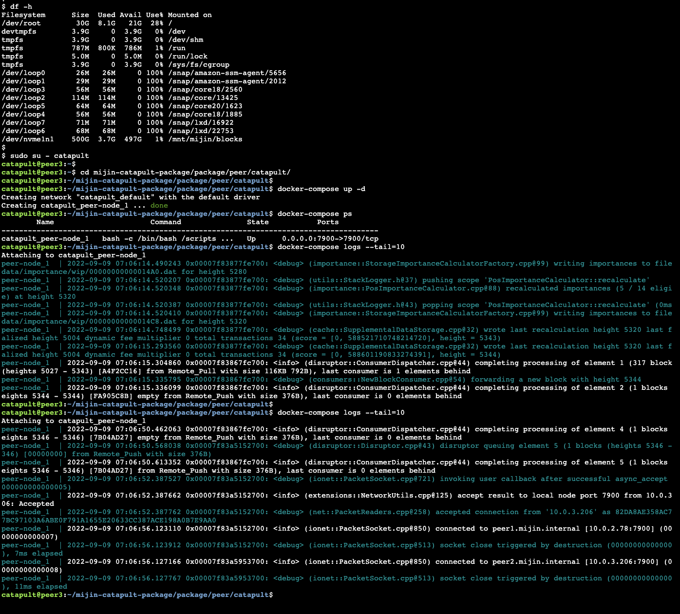This screenshot has width=680, height=614.
Task: Click 'bash -c /bin/bash /scripts ...' command cell
Action: [x=168, y=238]
